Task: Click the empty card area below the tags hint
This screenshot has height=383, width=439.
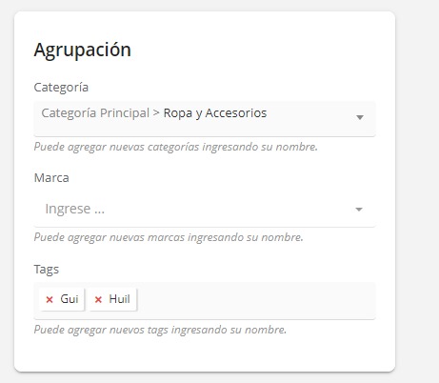Action: tap(205, 354)
